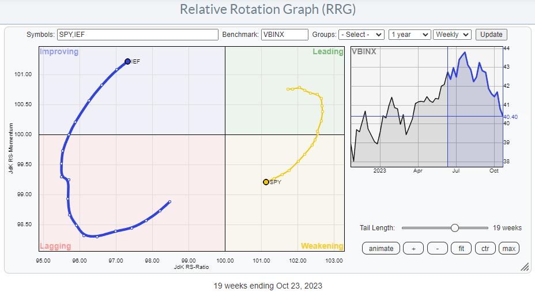Click the Lagging quadrant label

(x=55, y=246)
